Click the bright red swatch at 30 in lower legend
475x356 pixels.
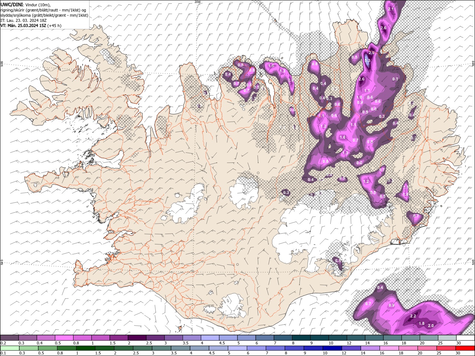tap(465, 348)
